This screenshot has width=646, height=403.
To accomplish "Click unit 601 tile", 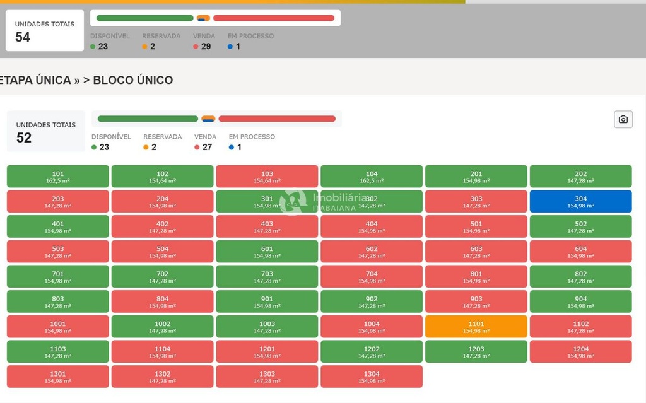I will point(267,252).
